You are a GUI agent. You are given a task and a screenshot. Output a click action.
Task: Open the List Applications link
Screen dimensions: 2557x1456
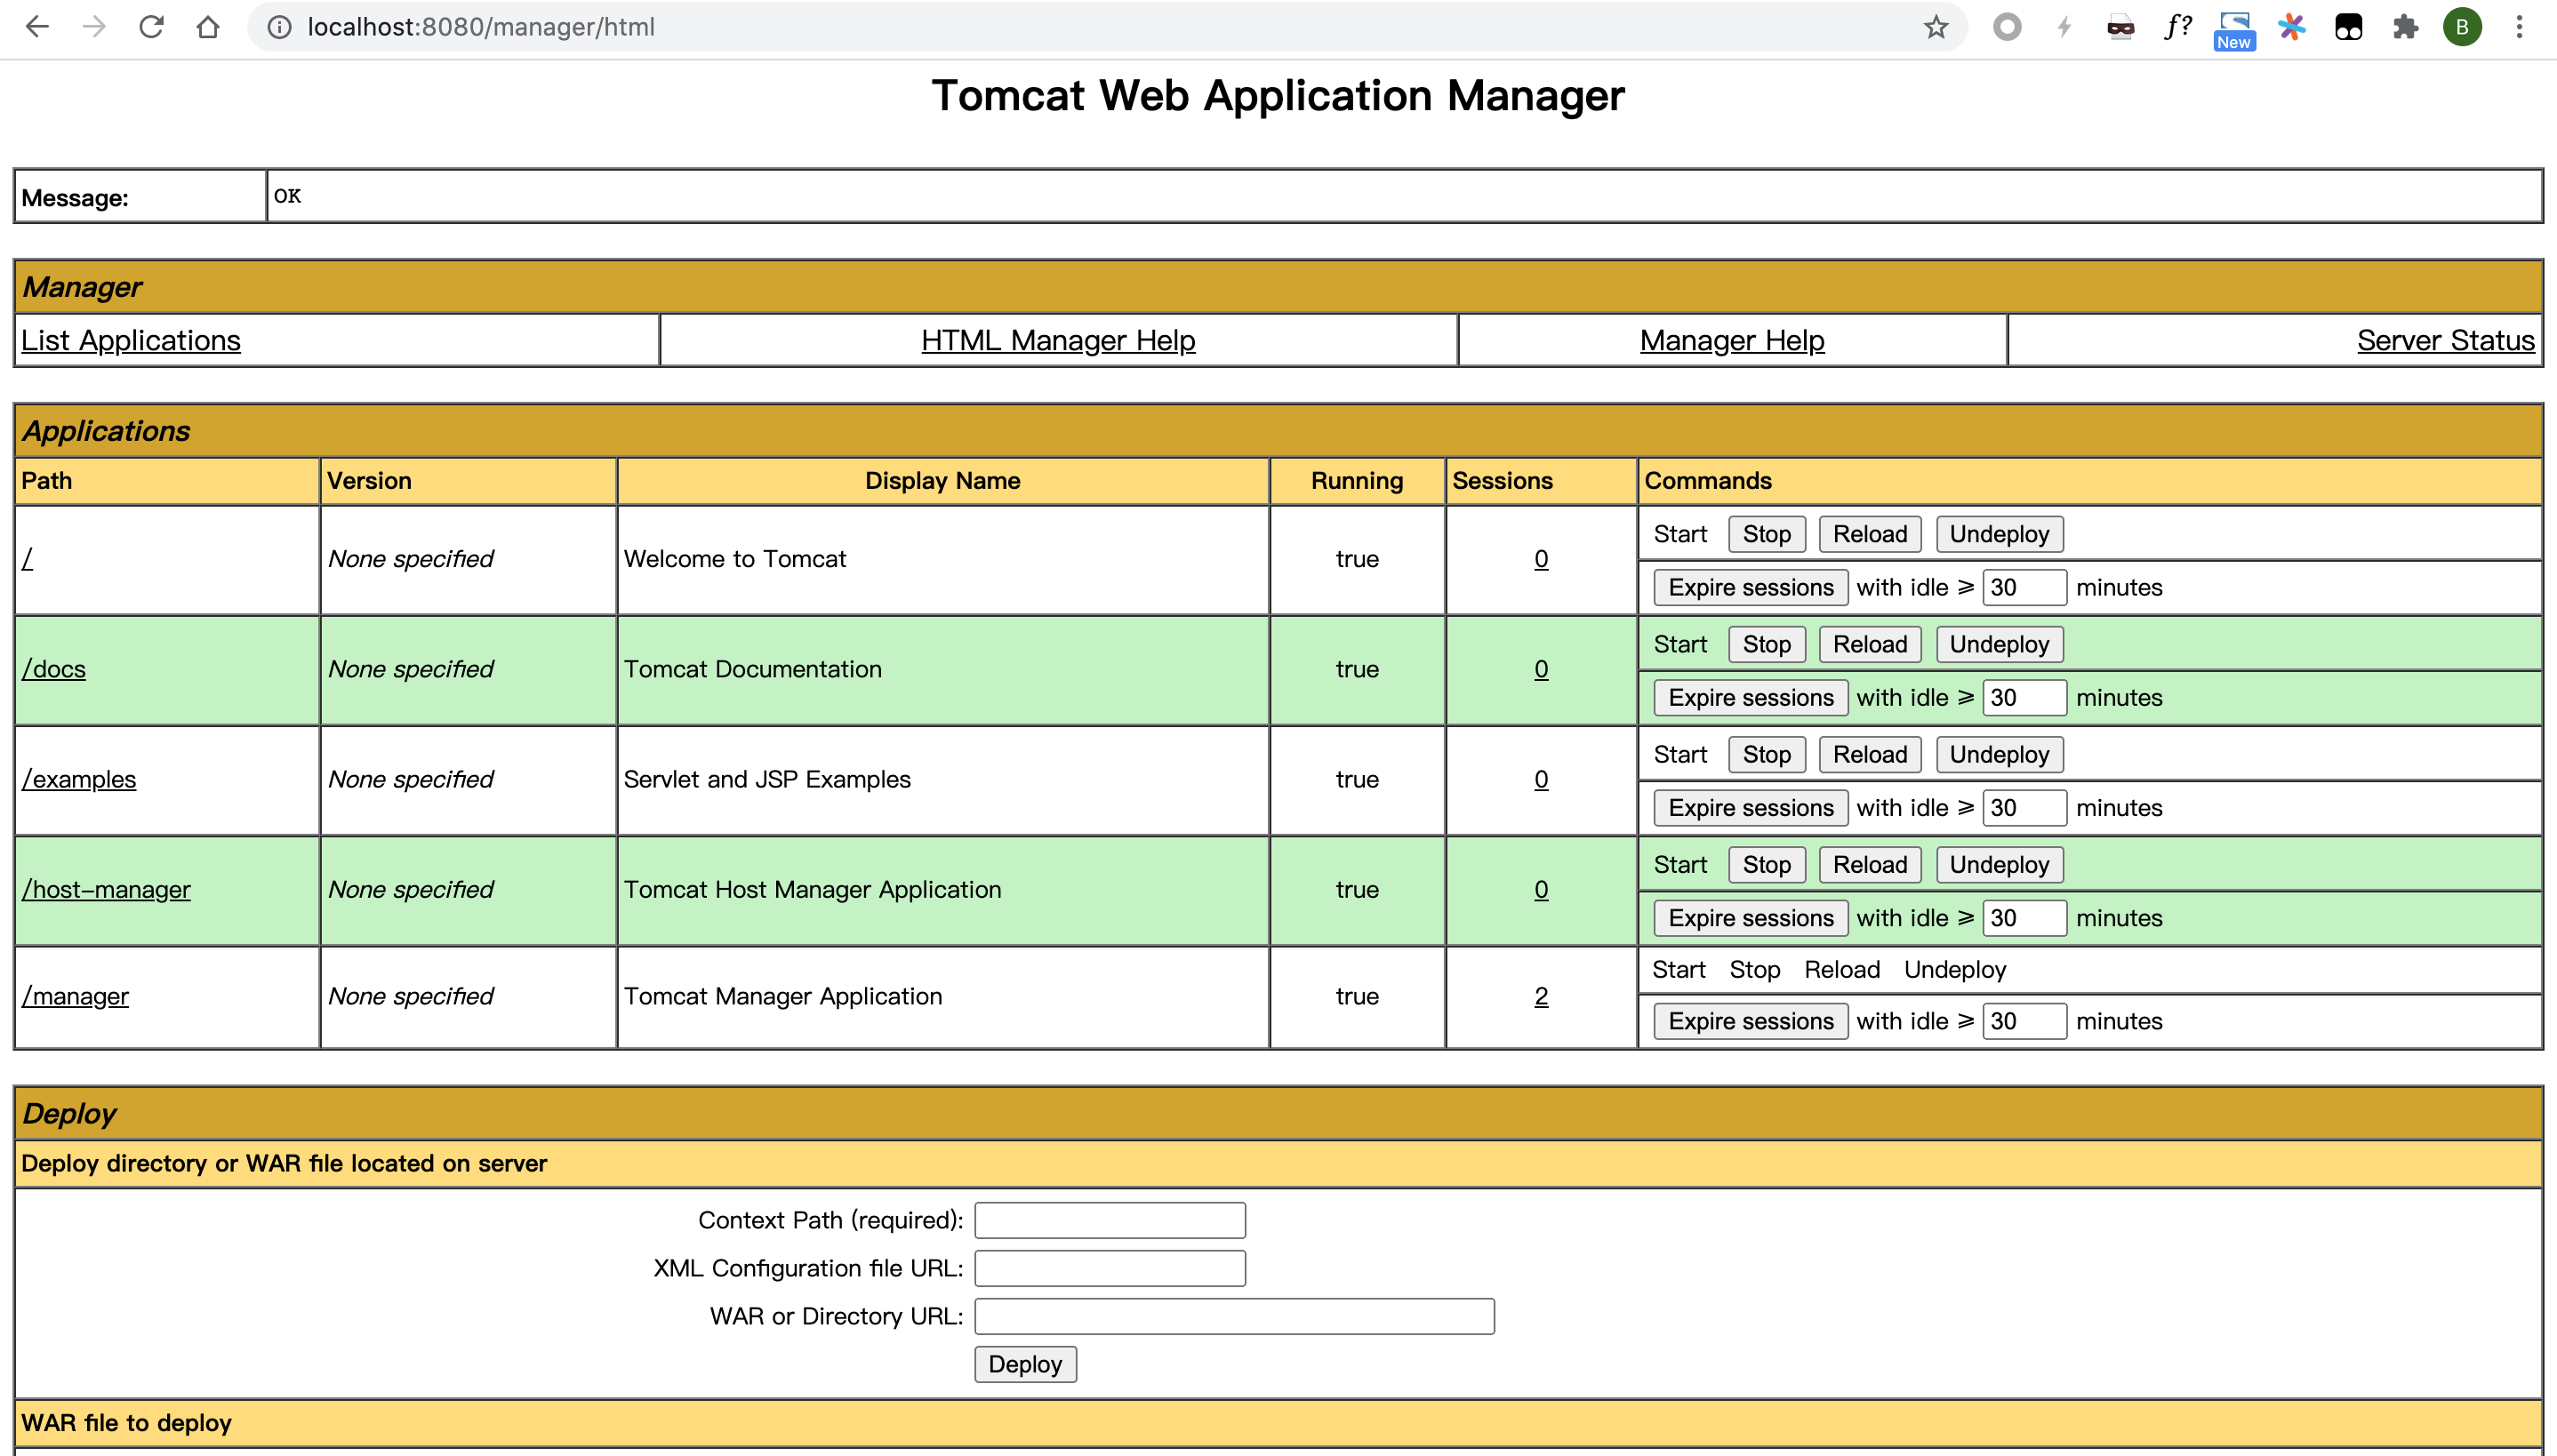[x=131, y=341]
